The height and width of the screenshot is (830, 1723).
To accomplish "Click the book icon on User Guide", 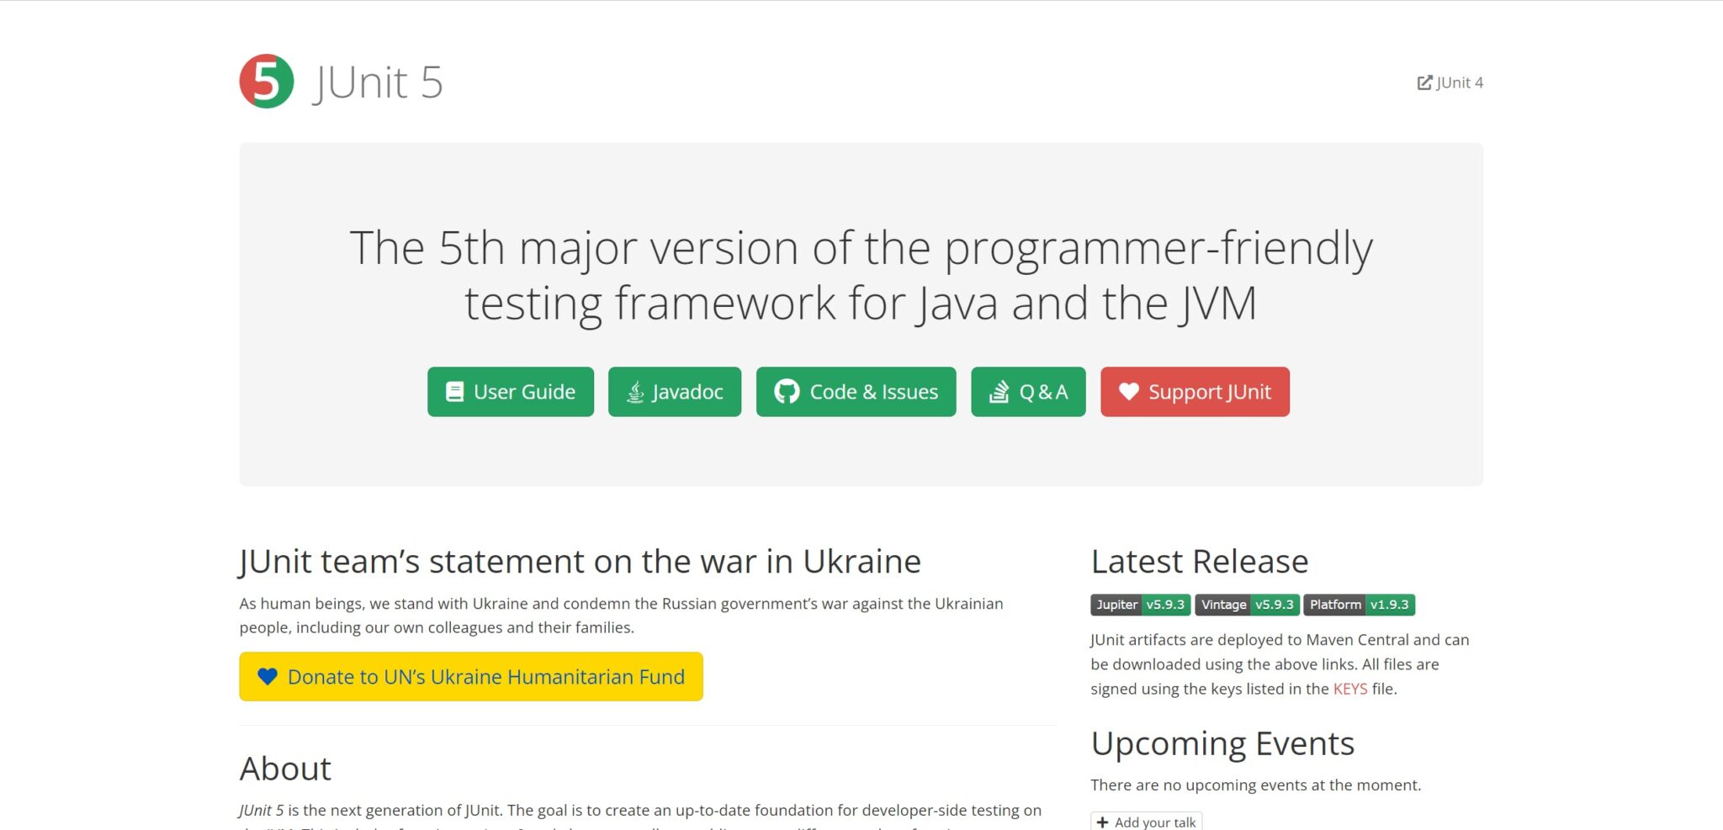I will tap(454, 392).
